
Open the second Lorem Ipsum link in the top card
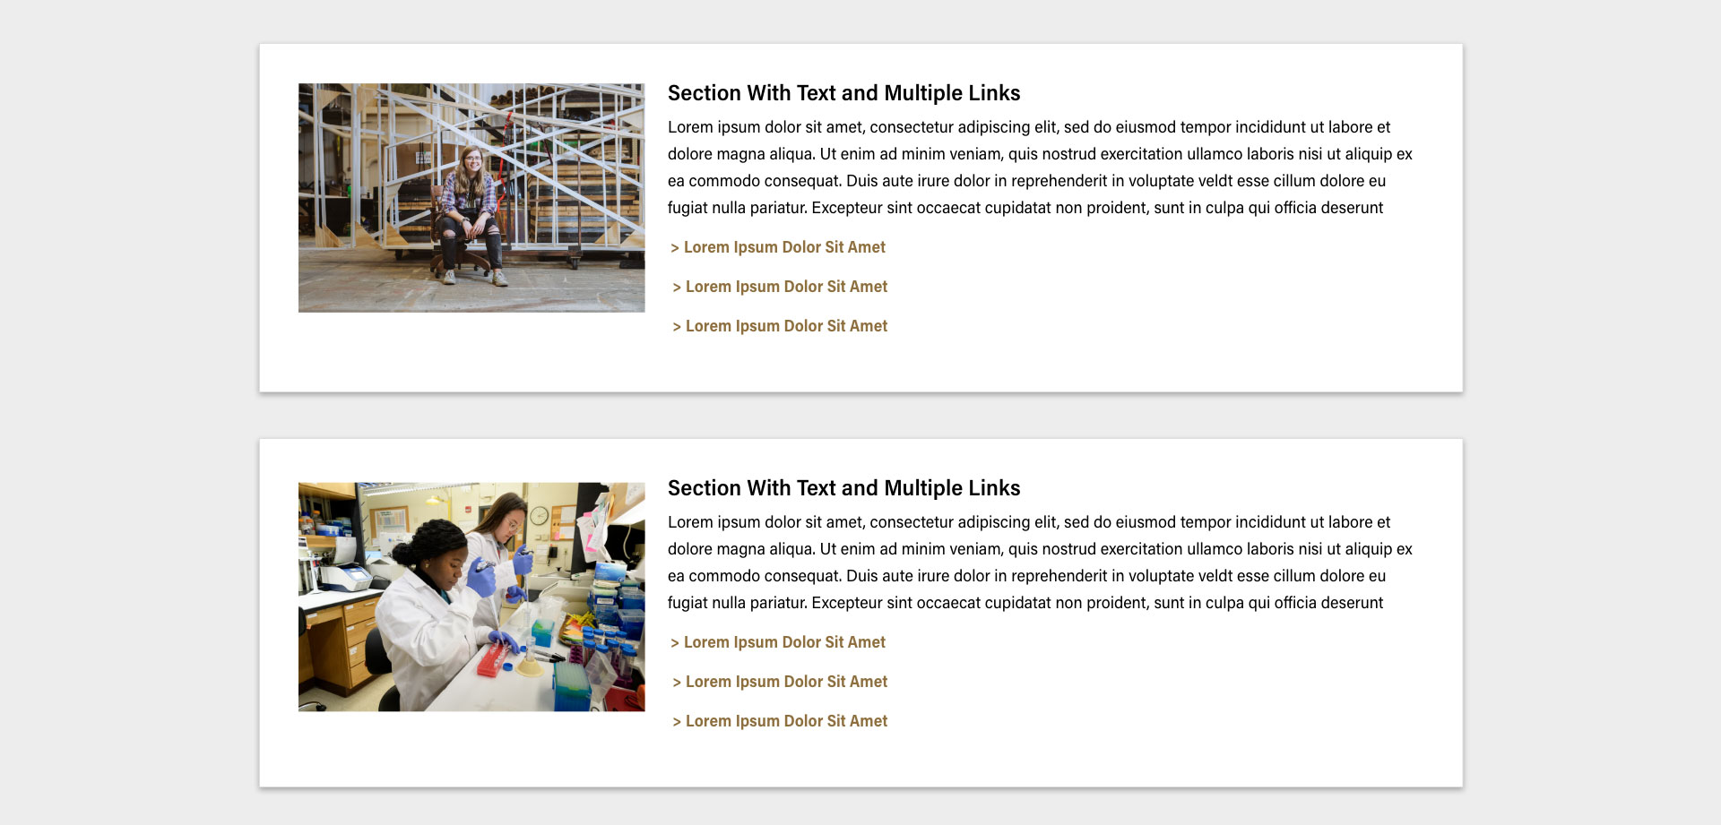click(786, 287)
